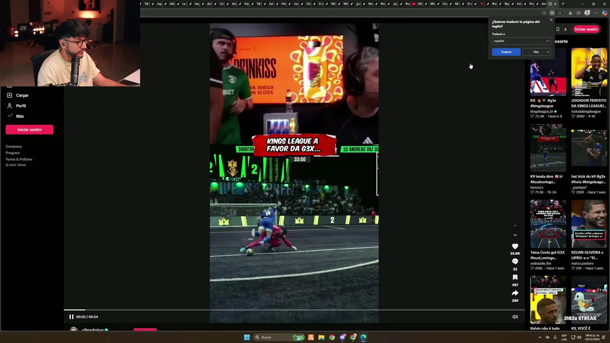Share the video using arrow icon
This screenshot has width=610, height=343.
tap(515, 293)
